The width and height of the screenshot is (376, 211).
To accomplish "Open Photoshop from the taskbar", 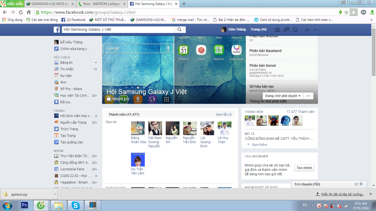I will click(24, 205).
